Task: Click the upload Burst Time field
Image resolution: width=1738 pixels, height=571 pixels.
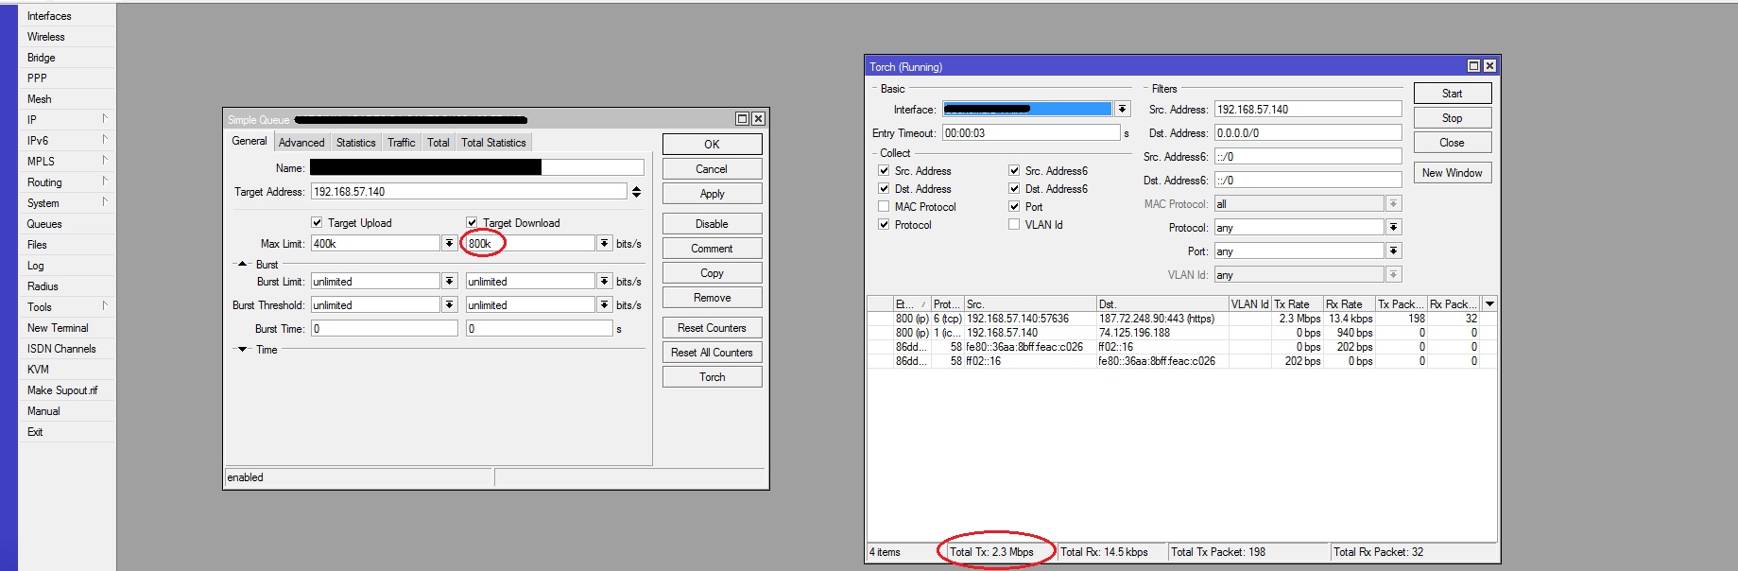Action: [x=385, y=329]
